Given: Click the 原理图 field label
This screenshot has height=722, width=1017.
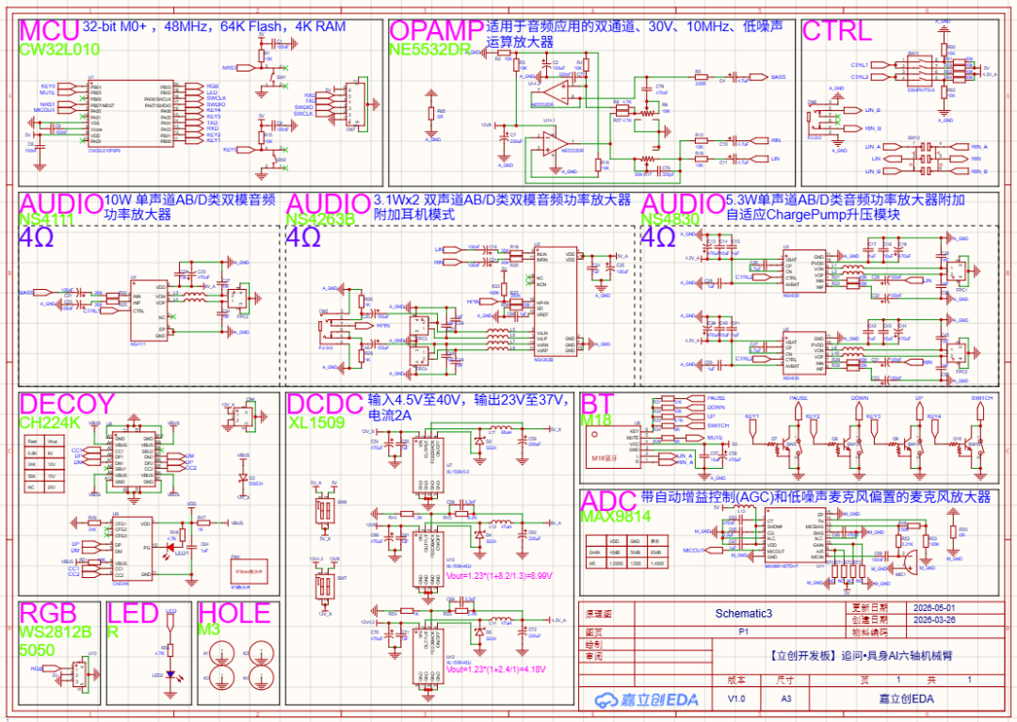Looking at the screenshot, I should 597,613.
